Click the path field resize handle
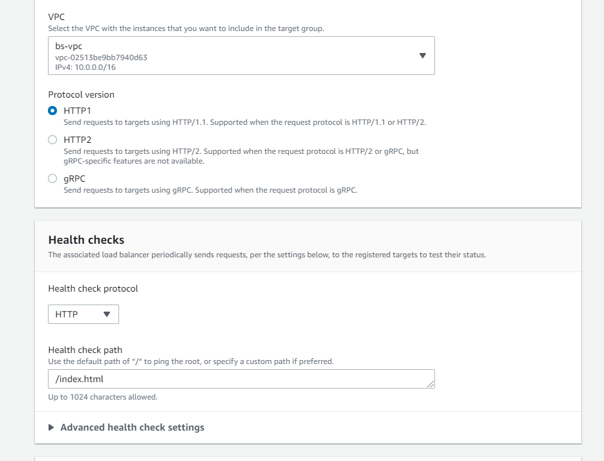This screenshot has height=461, width=604. click(431, 384)
